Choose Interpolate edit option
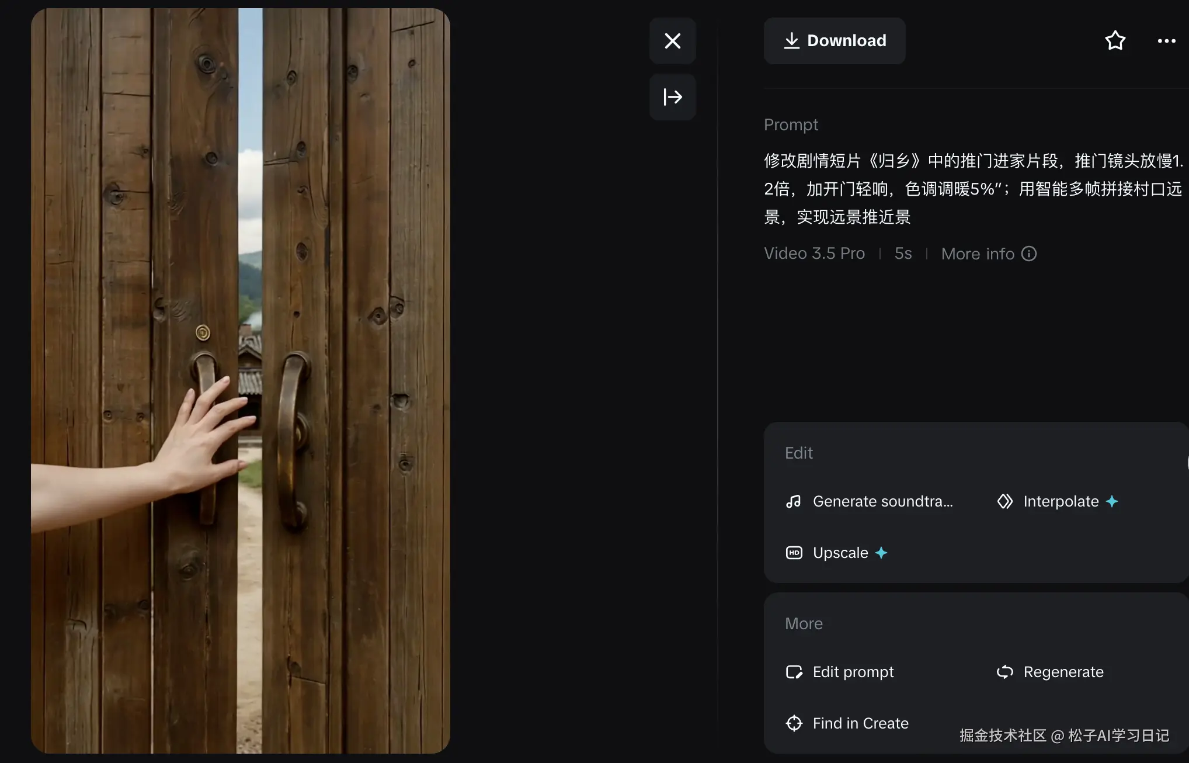Viewport: 1189px width, 763px height. click(1058, 501)
